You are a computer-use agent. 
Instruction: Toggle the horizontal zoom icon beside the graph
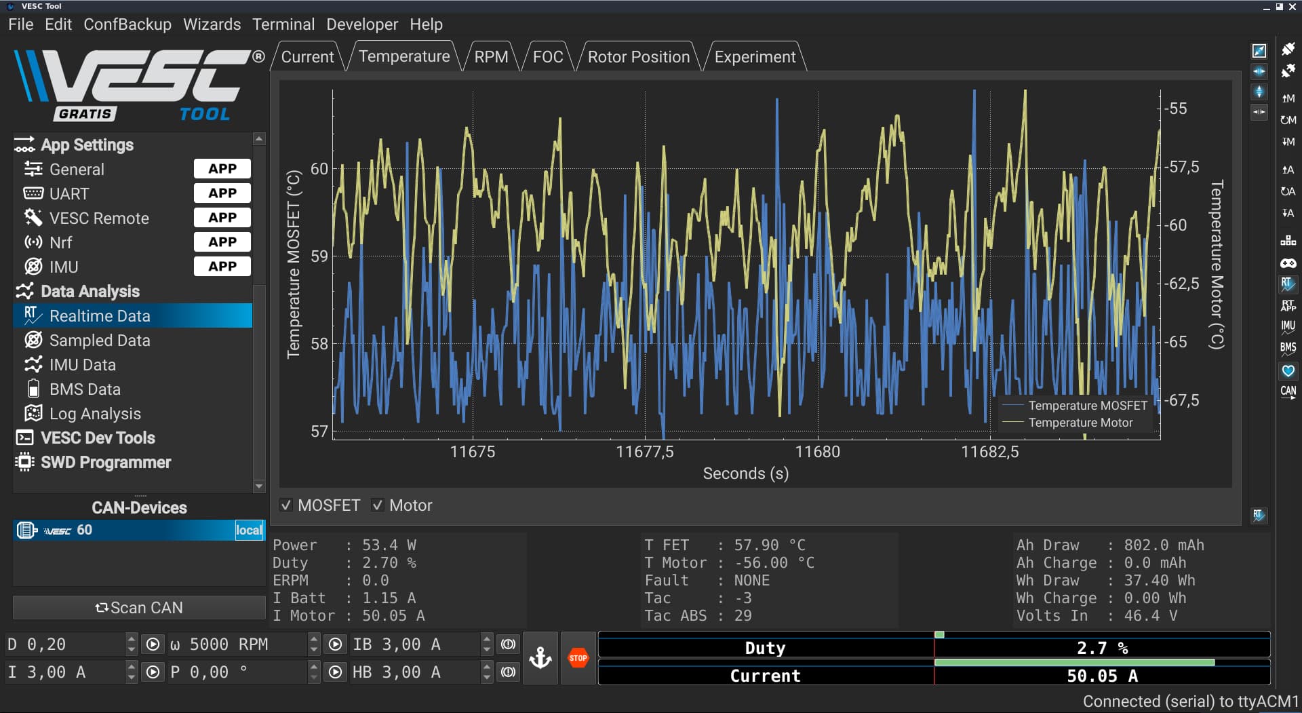[x=1259, y=71]
